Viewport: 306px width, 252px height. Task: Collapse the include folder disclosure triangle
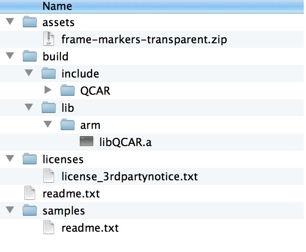click(x=29, y=73)
